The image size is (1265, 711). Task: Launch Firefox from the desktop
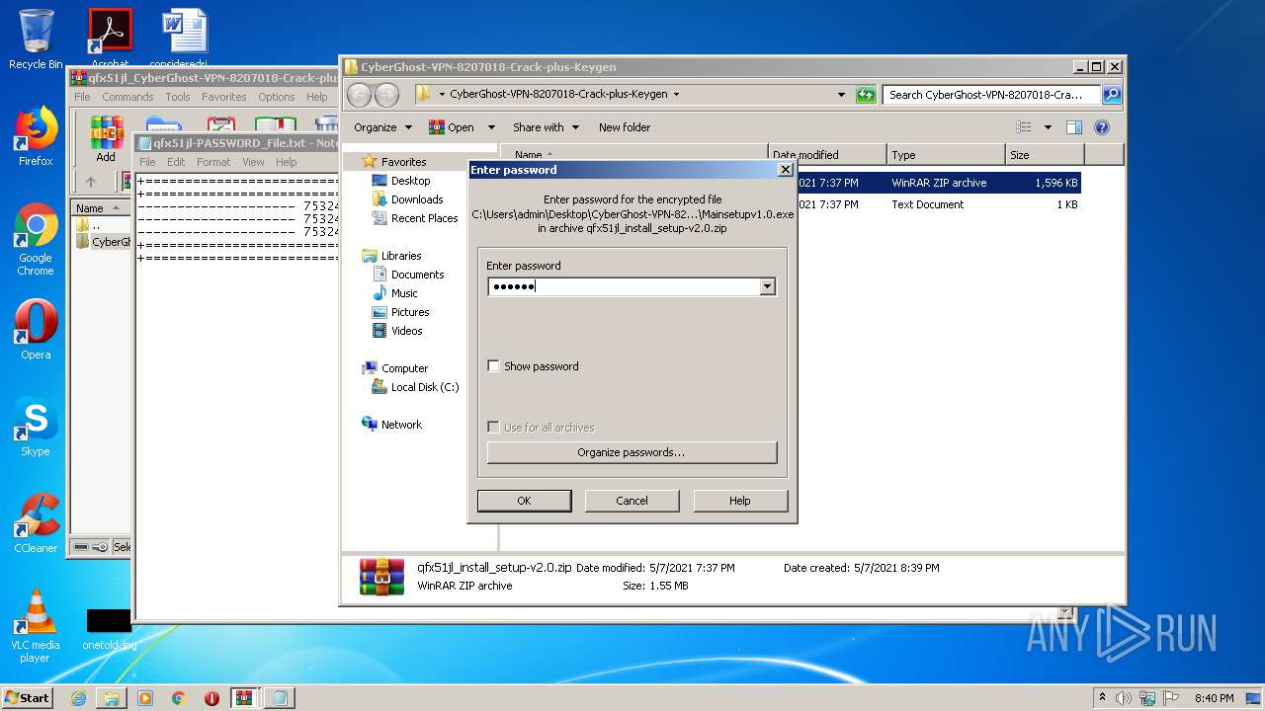click(36, 136)
